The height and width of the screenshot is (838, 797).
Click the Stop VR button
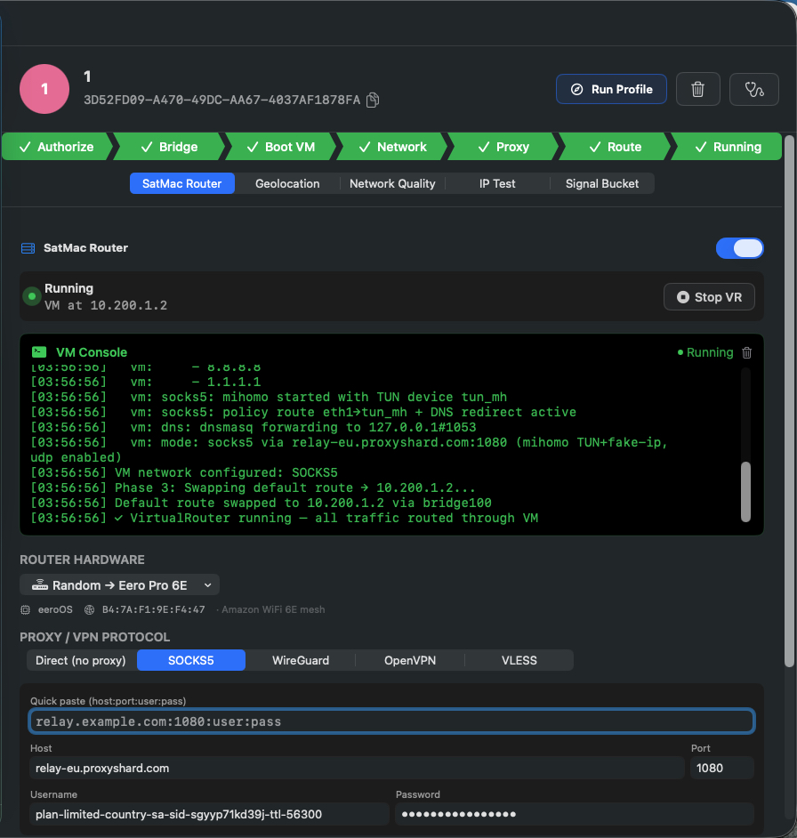click(x=709, y=297)
